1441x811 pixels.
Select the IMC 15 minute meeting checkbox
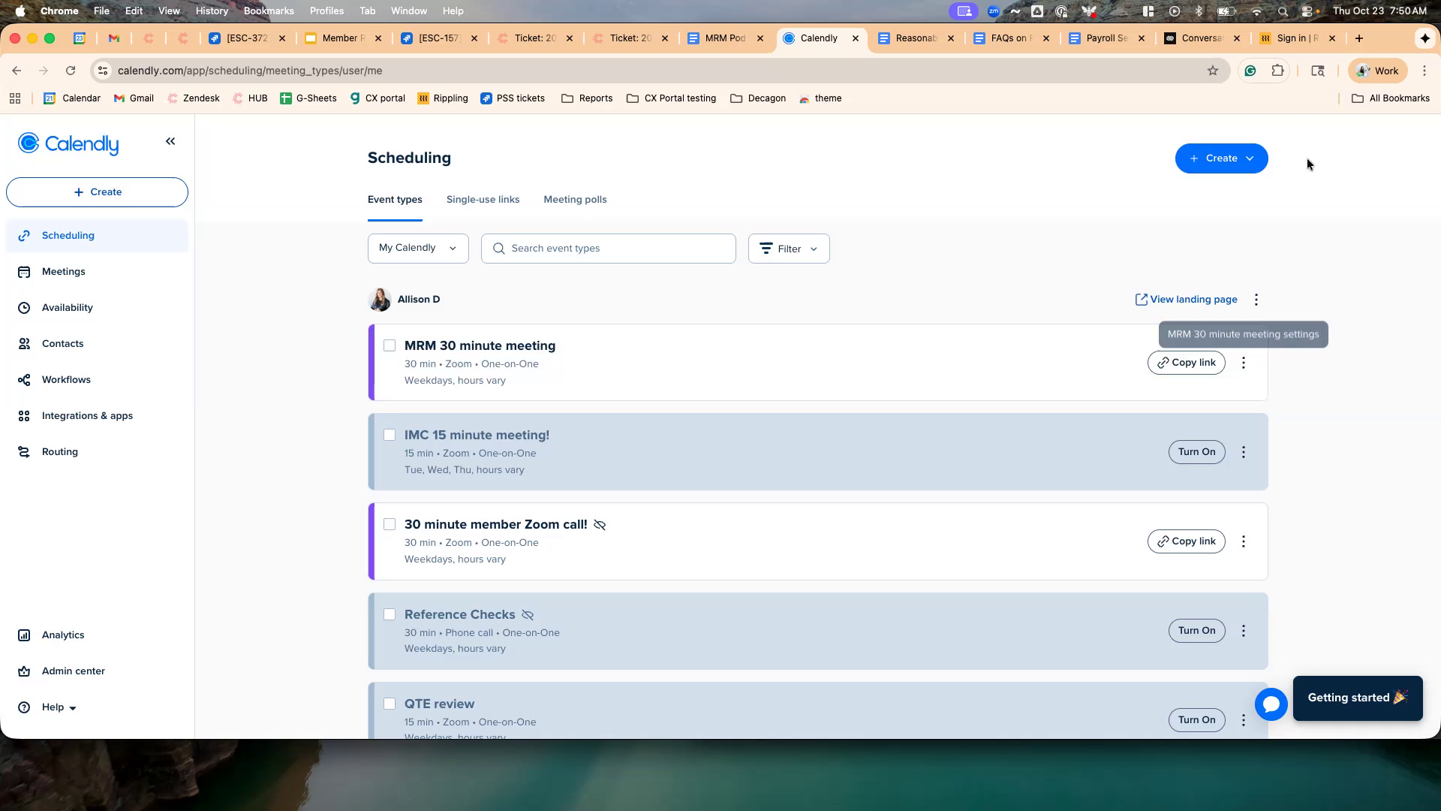point(390,435)
